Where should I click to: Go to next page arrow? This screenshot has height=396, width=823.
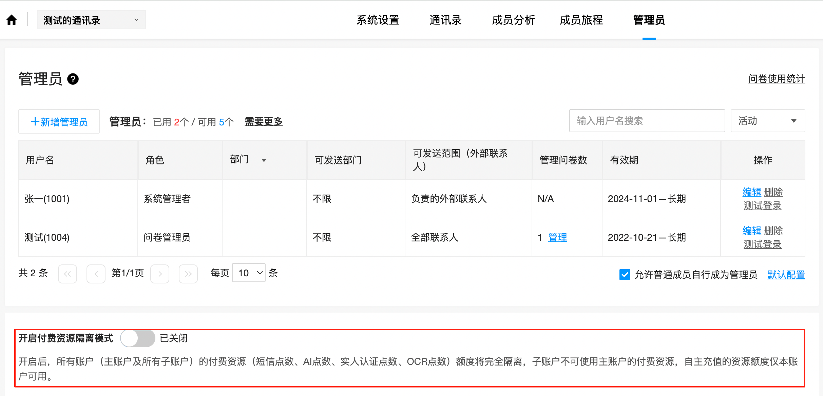coord(160,274)
